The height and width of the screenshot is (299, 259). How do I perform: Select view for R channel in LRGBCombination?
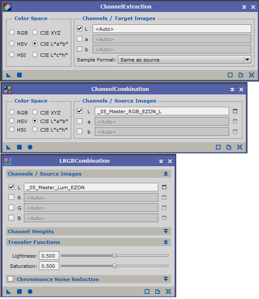tap(164, 197)
